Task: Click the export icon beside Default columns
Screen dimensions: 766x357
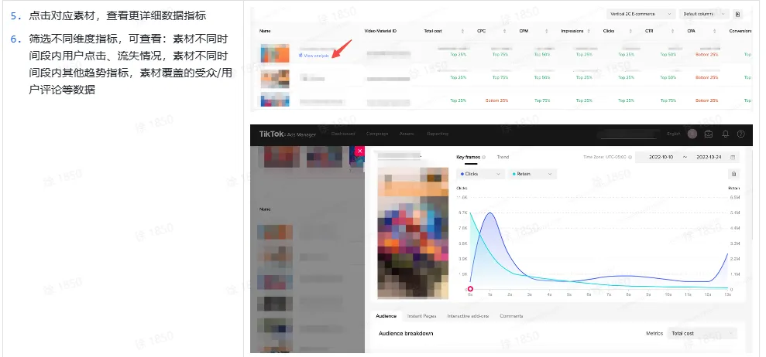Action: (x=737, y=14)
